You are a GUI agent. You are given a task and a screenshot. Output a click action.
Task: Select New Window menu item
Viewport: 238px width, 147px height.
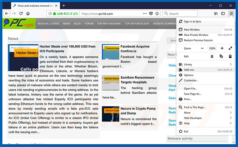click(x=205, y=30)
